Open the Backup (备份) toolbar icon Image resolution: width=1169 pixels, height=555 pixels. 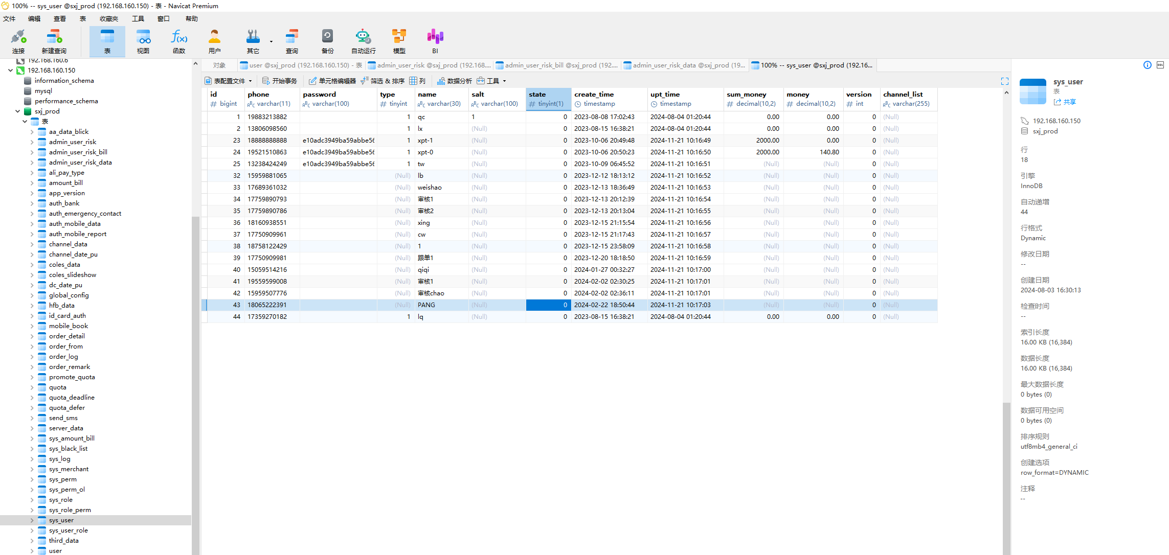(x=328, y=41)
